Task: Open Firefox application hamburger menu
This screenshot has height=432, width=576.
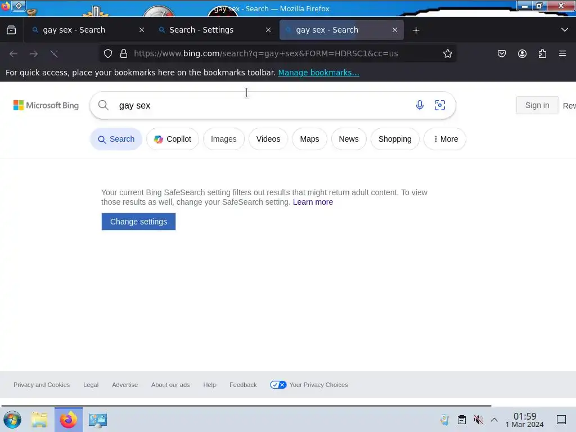Action: click(x=562, y=53)
